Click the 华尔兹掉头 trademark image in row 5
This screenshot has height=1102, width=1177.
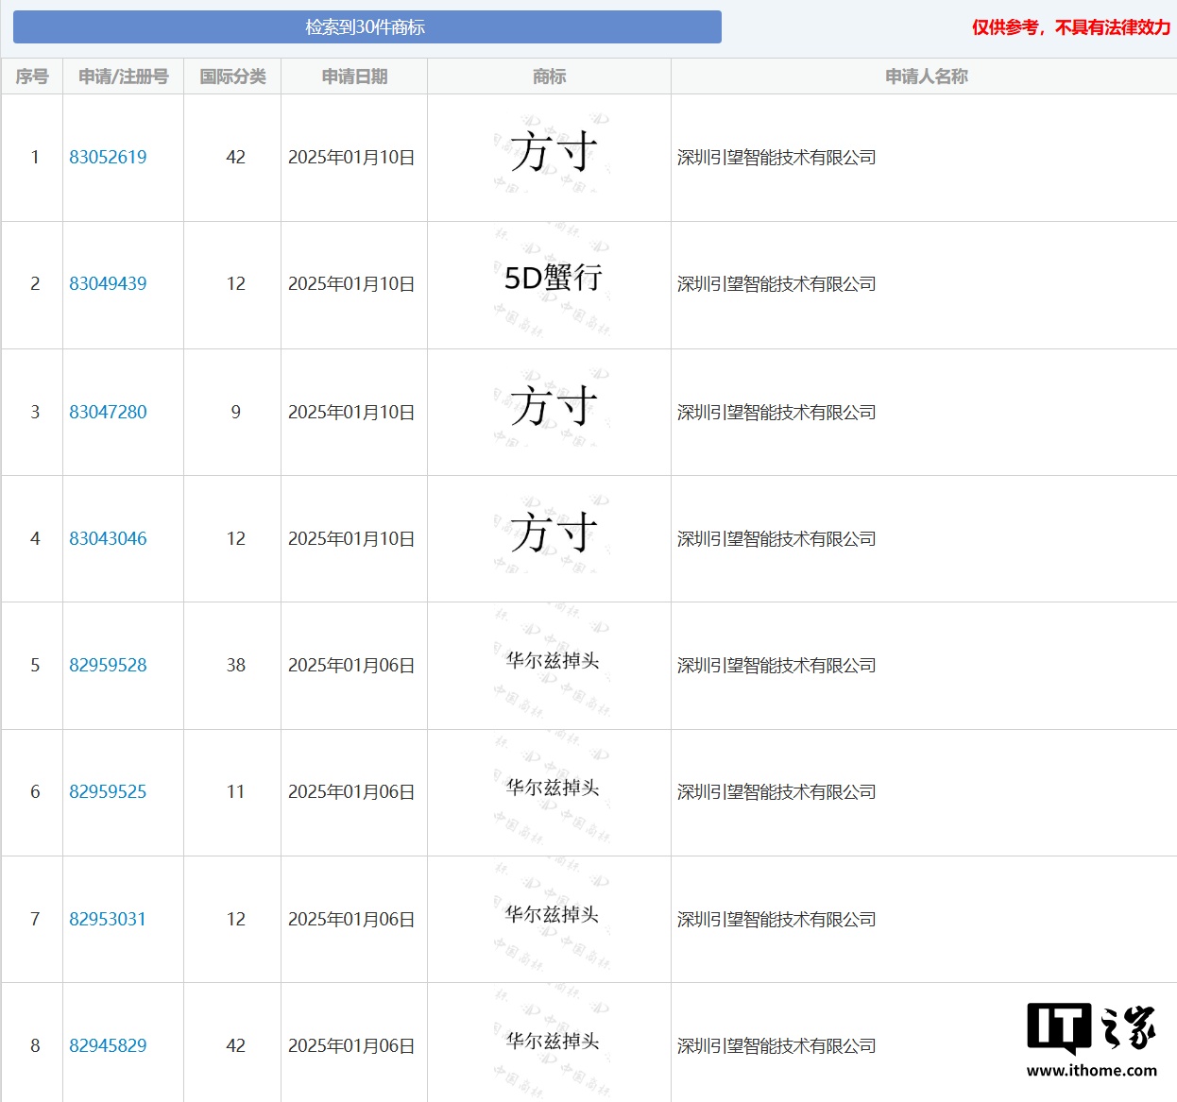552,662
